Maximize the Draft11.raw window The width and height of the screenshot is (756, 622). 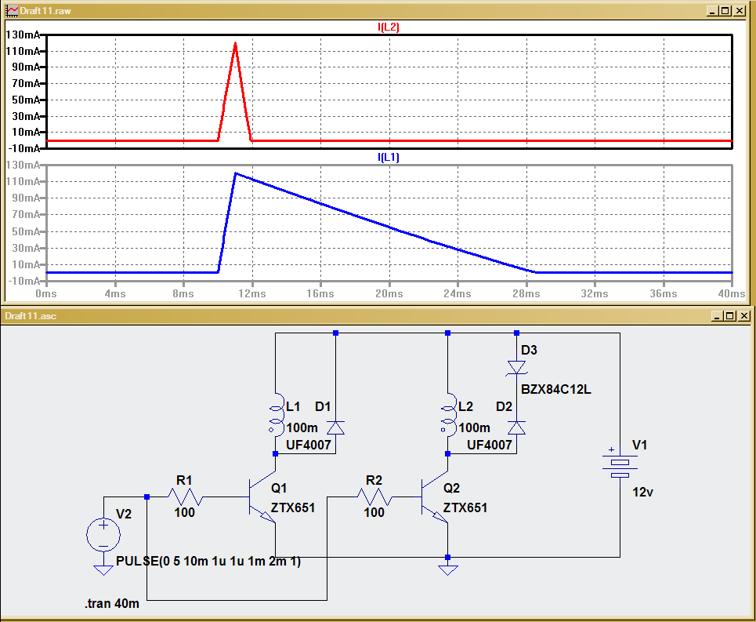point(725,11)
